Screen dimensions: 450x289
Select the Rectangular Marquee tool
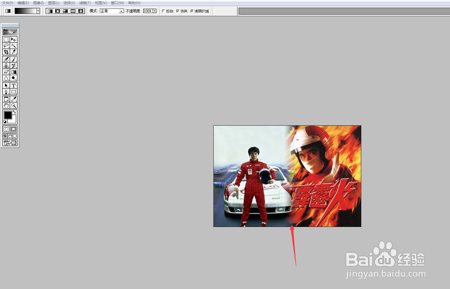pyautogui.click(x=6, y=40)
